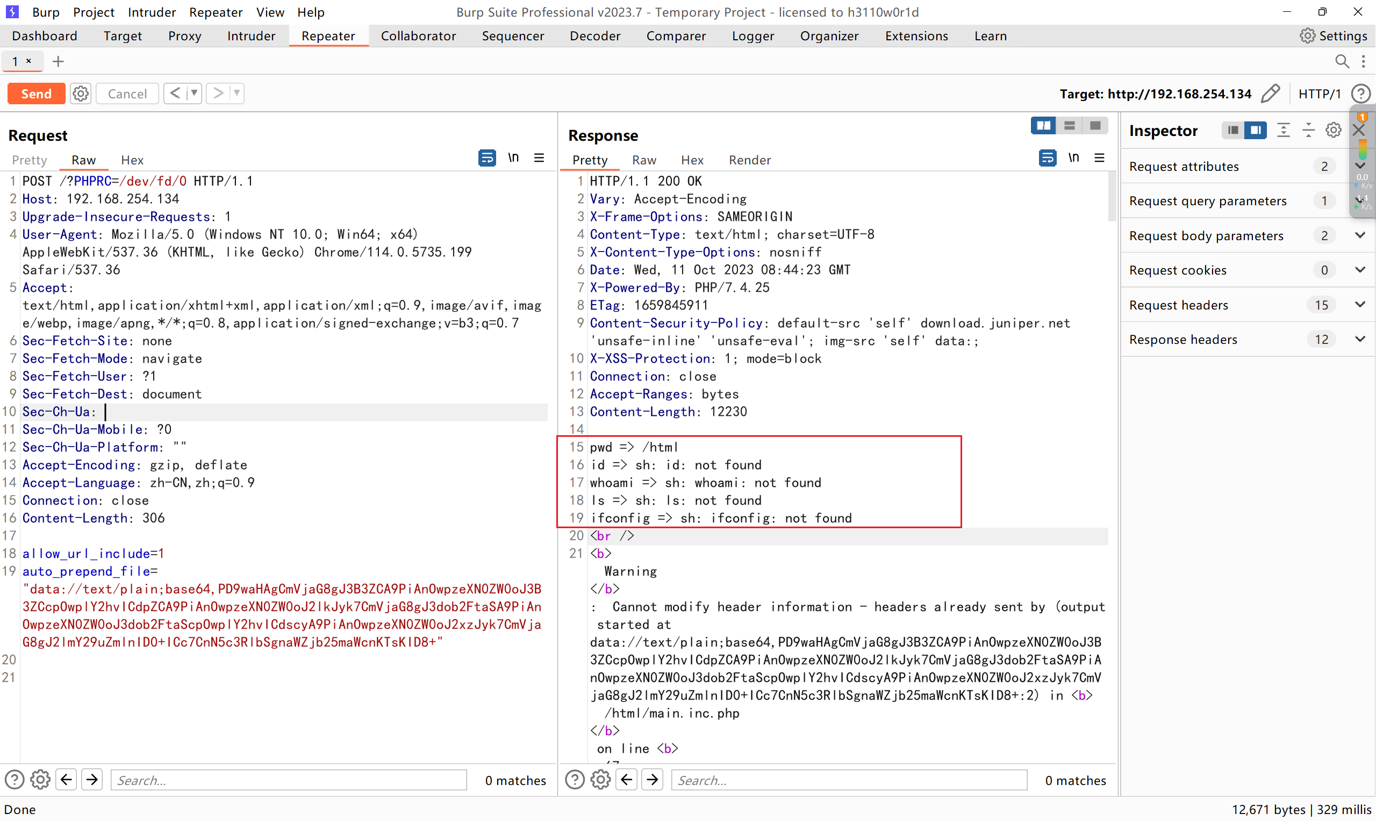Open the response editor hamburger menu
The height and width of the screenshot is (821, 1376).
1099,158
